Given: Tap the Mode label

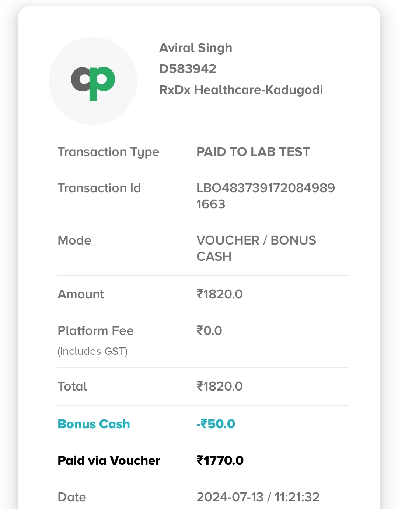Looking at the screenshot, I should [x=74, y=240].
